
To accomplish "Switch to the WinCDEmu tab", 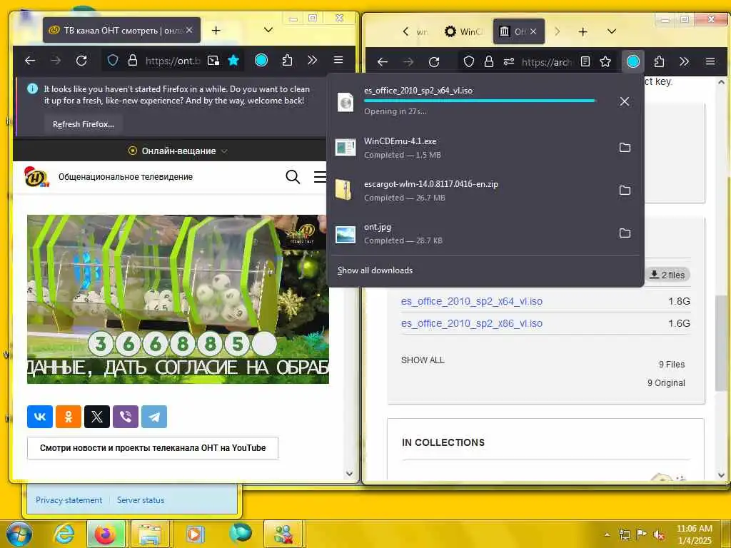I will (x=463, y=31).
